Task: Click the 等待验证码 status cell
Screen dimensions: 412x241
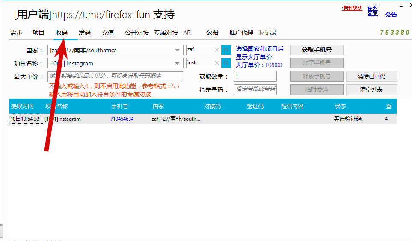Action: [x=347, y=119]
